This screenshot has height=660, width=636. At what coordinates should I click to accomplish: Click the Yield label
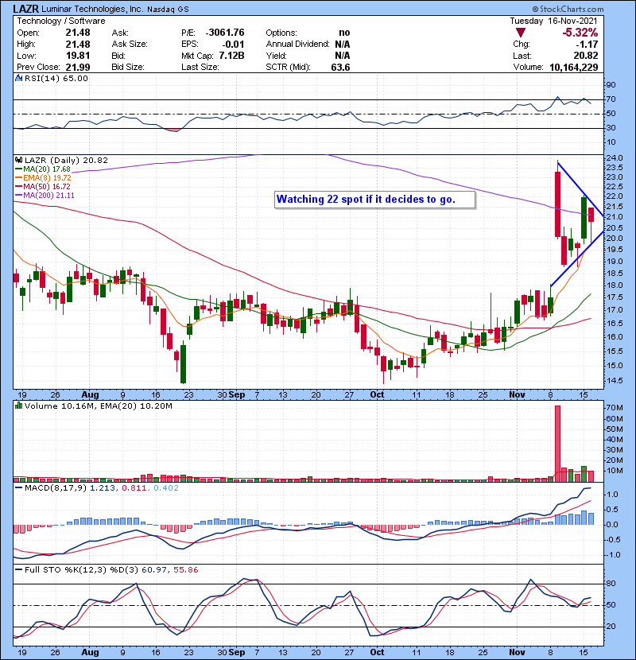coord(276,56)
